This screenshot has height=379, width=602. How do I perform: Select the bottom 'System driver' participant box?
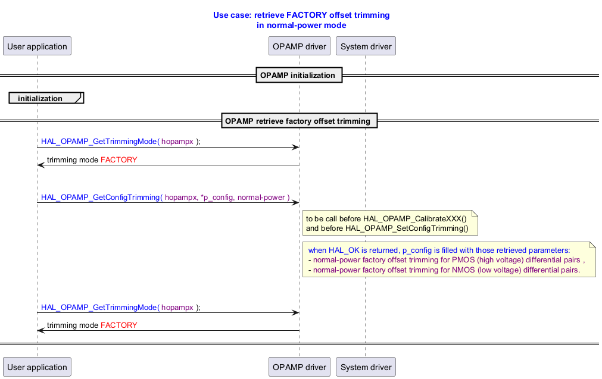(365, 367)
